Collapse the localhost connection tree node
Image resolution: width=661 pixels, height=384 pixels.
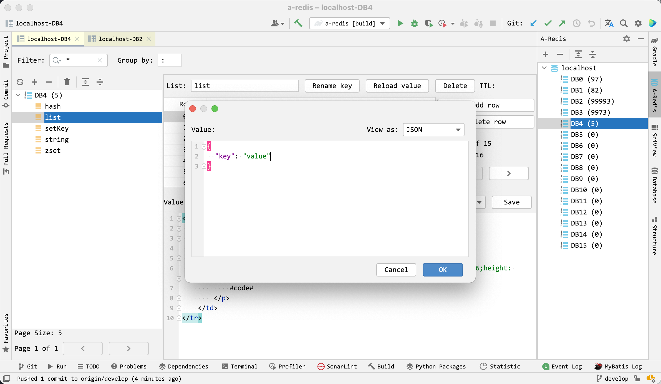click(x=544, y=68)
